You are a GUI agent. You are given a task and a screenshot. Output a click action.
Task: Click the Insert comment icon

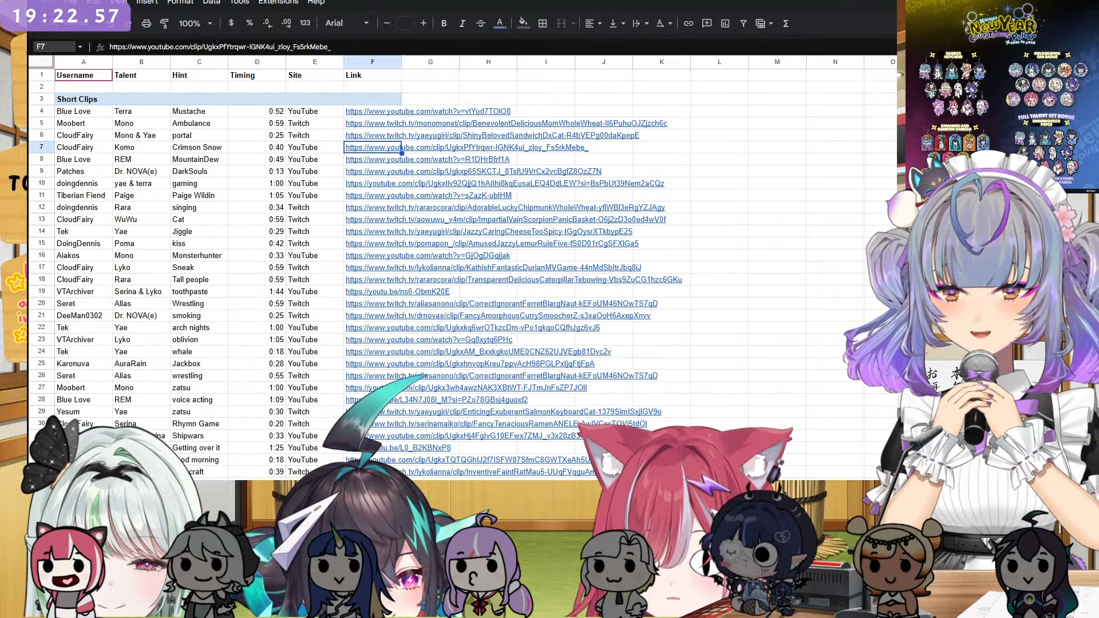(x=707, y=23)
